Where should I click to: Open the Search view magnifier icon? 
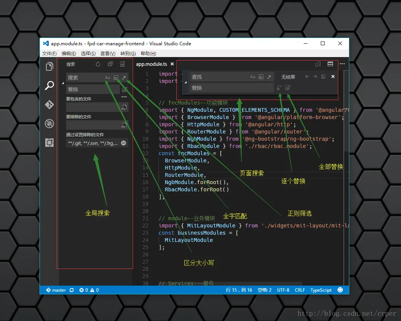click(49, 86)
